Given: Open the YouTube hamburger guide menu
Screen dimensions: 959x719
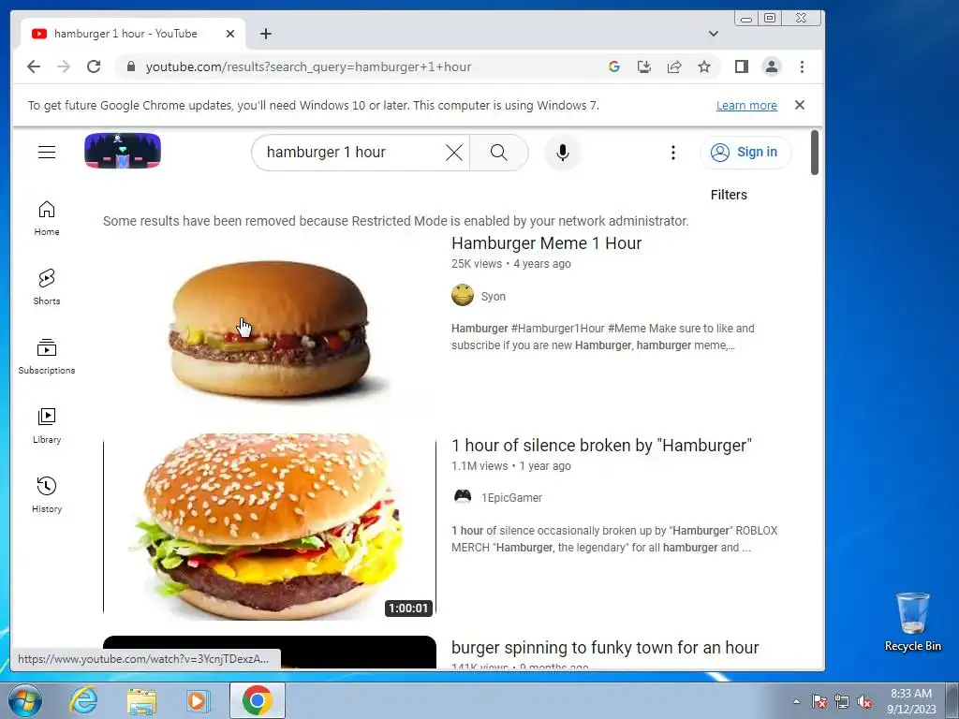Looking at the screenshot, I should point(47,152).
